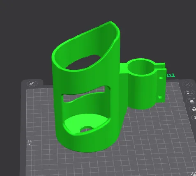196x176 pixels.
Task: Auto-arrange objects on this plate
Action: [191, 101]
